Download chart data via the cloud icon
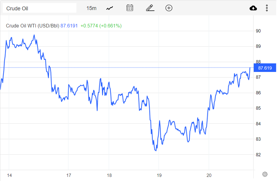 253,8
